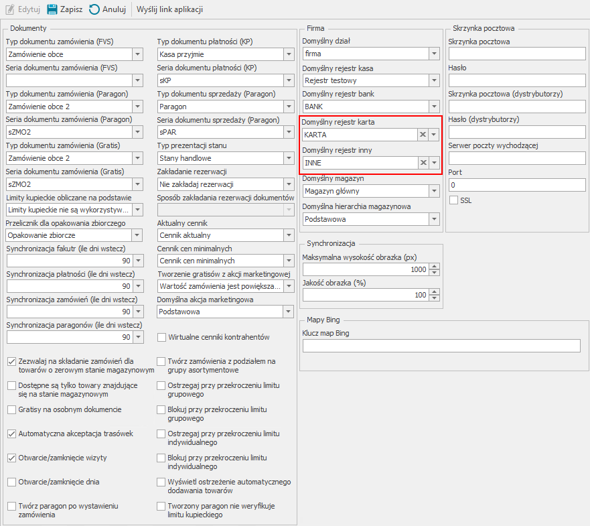Click the Anuluj undo arrow icon
Viewport: 590px width, 526px height.
click(94, 9)
